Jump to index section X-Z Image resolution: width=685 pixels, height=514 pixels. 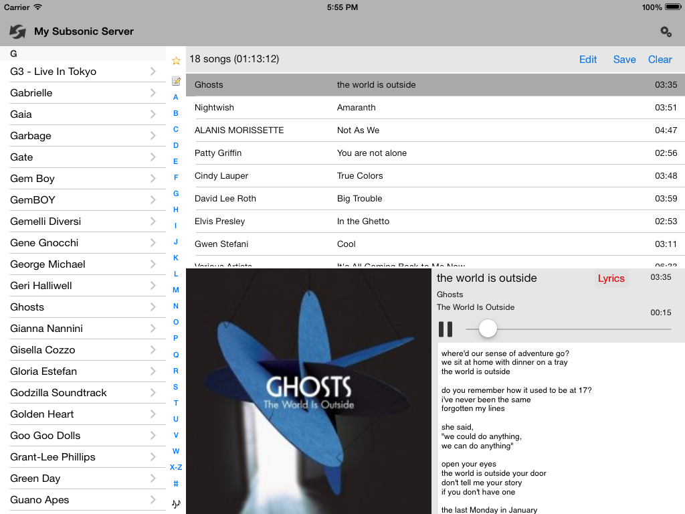(176, 467)
